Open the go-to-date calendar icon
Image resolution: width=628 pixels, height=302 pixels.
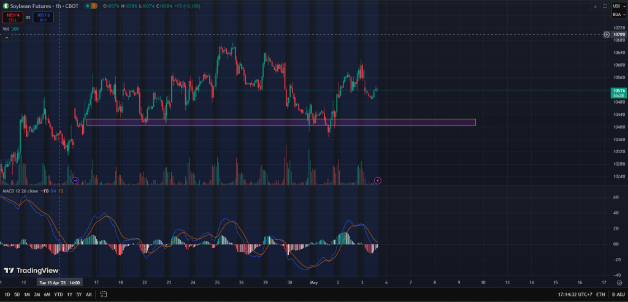pyautogui.click(x=103, y=295)
